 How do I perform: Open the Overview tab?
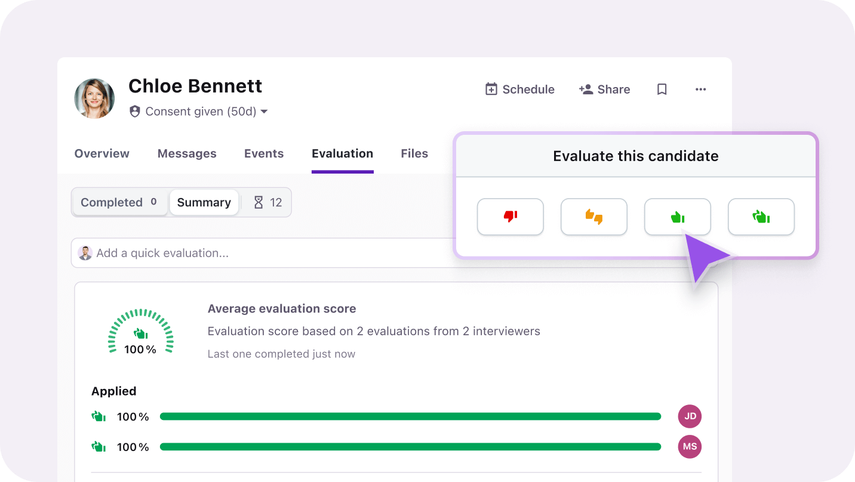click(x=102, y=154)
